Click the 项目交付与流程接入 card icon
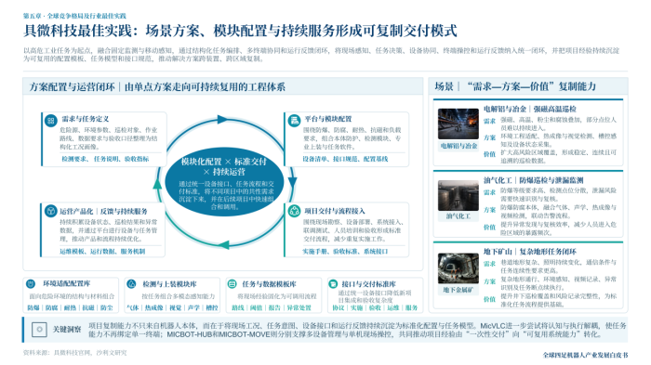The height and width of the screenshot is (365, 651). pyautogui.click(x=294, y=211)
